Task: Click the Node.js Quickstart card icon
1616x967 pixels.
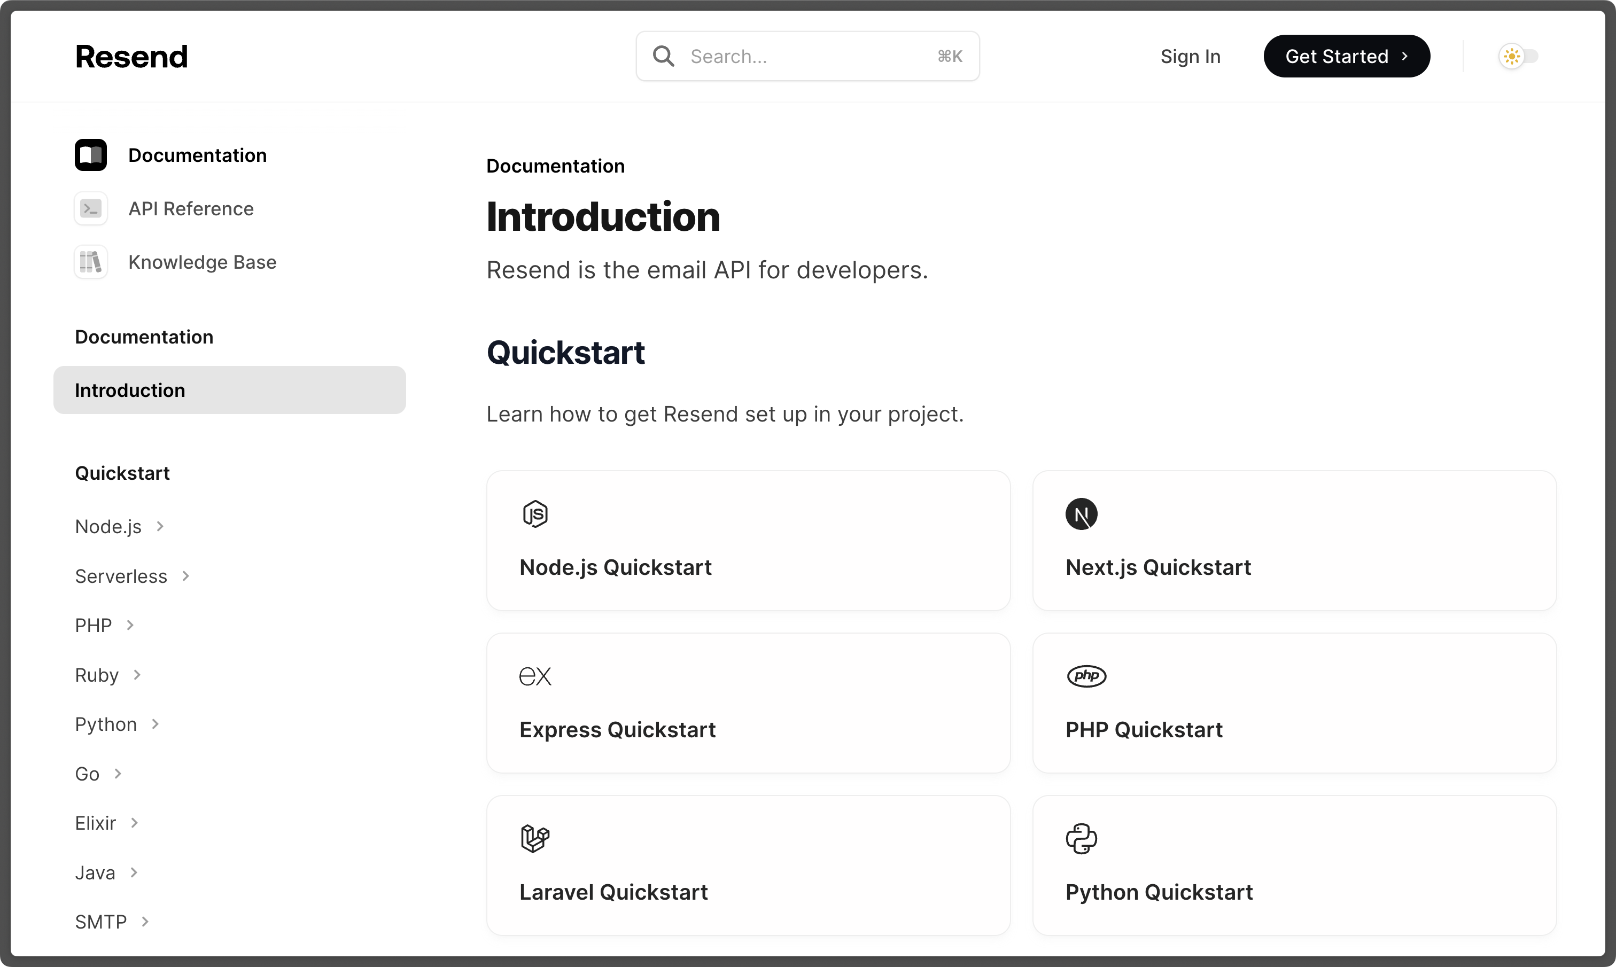Action: pyautogui.click(x=534, y=514)
